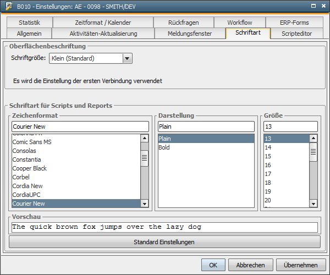Click the Standard Einstellungen button
Image resolution: width=330 pixels, height=275 pixels.
click(x=164, y=242)
